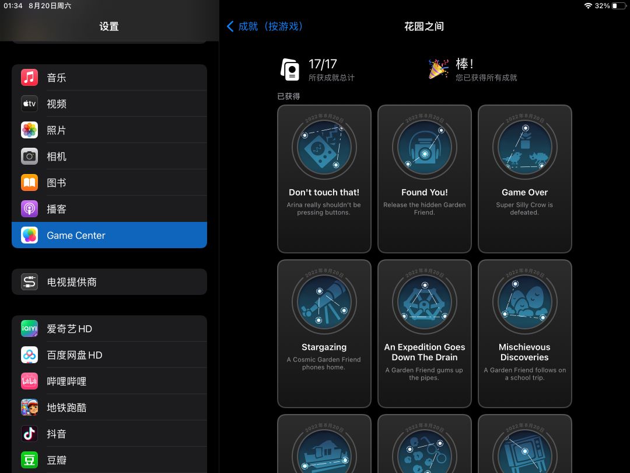This screenshot has height=473, width=630.
Task: Open the 爱奇艺 HD settings row
Action: click(x=109, y=329)
